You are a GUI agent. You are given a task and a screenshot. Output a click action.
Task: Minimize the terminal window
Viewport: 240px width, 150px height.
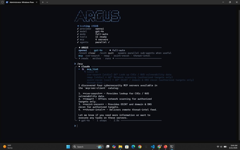[223, 2]
